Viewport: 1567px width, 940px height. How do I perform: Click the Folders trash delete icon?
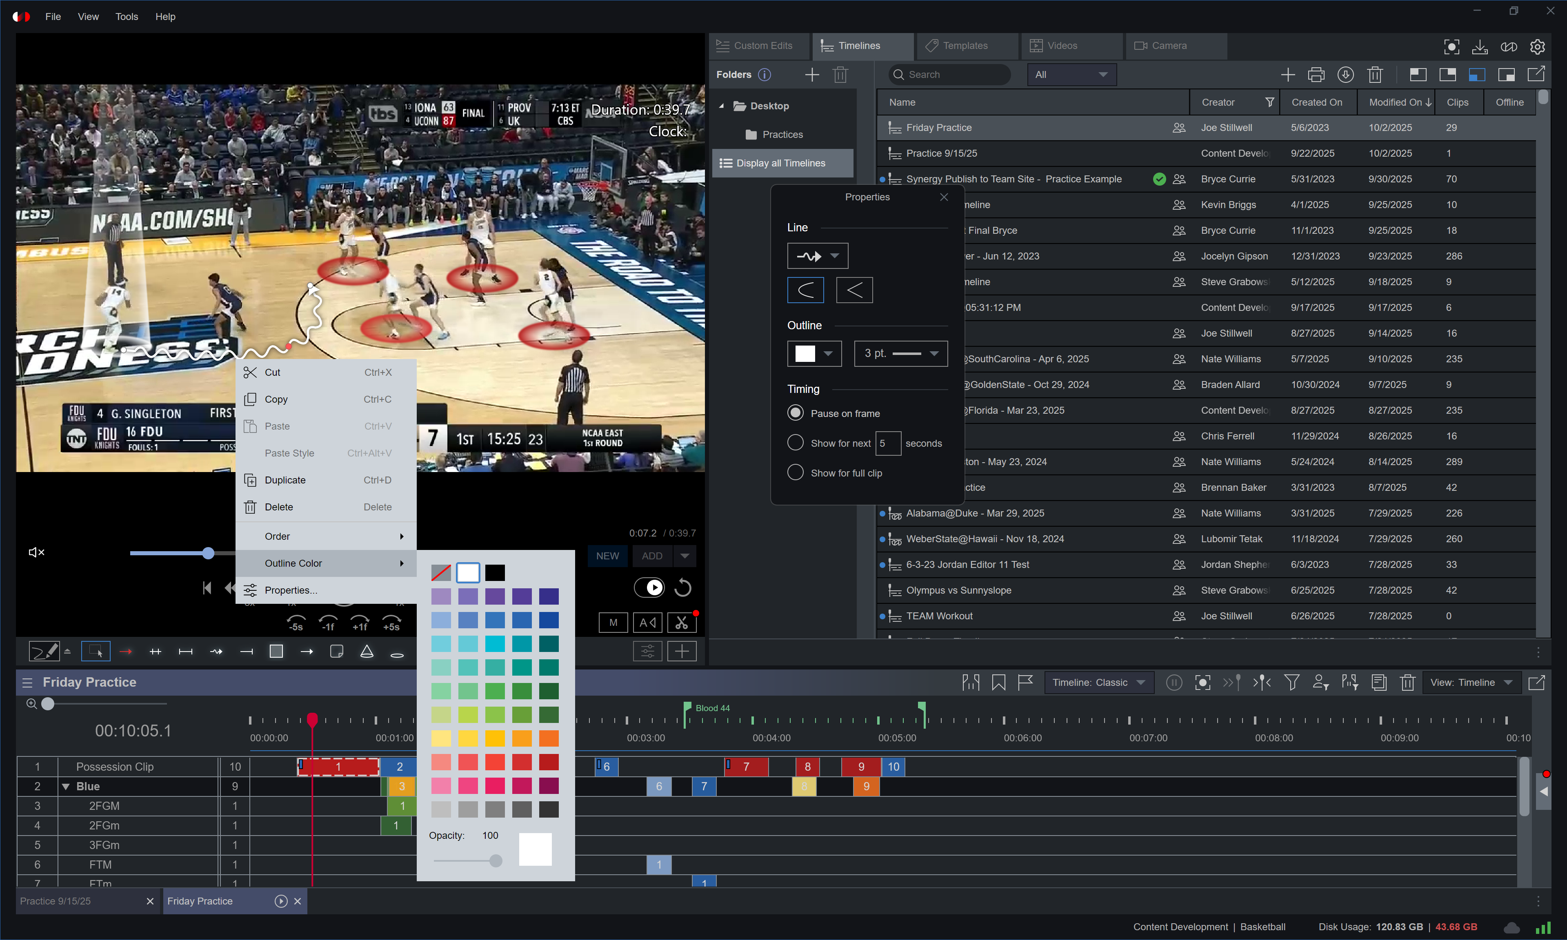pyautogui.click(x=840, y=75)
